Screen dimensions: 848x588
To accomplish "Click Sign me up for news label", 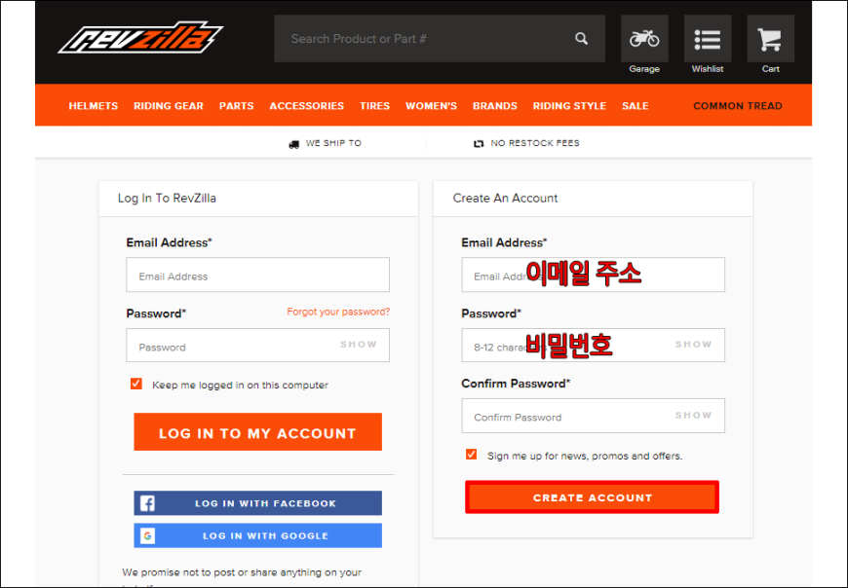I will (x=585, y=456).
